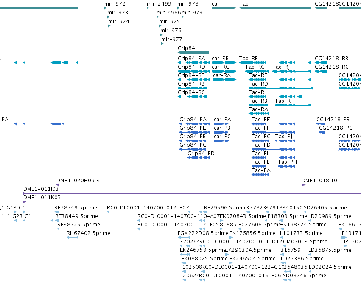361x282 pixels.
Task: Click the mir-974 gene label
Action: click(x=119, y=22)
